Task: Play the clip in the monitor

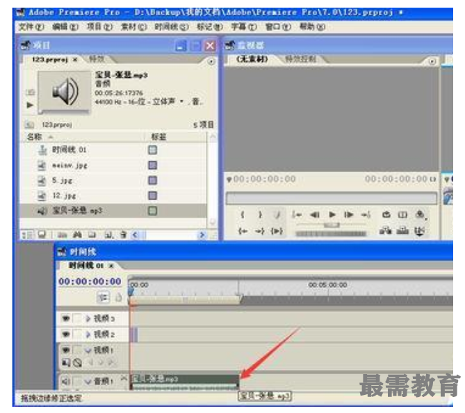Action: click(332, 215)
